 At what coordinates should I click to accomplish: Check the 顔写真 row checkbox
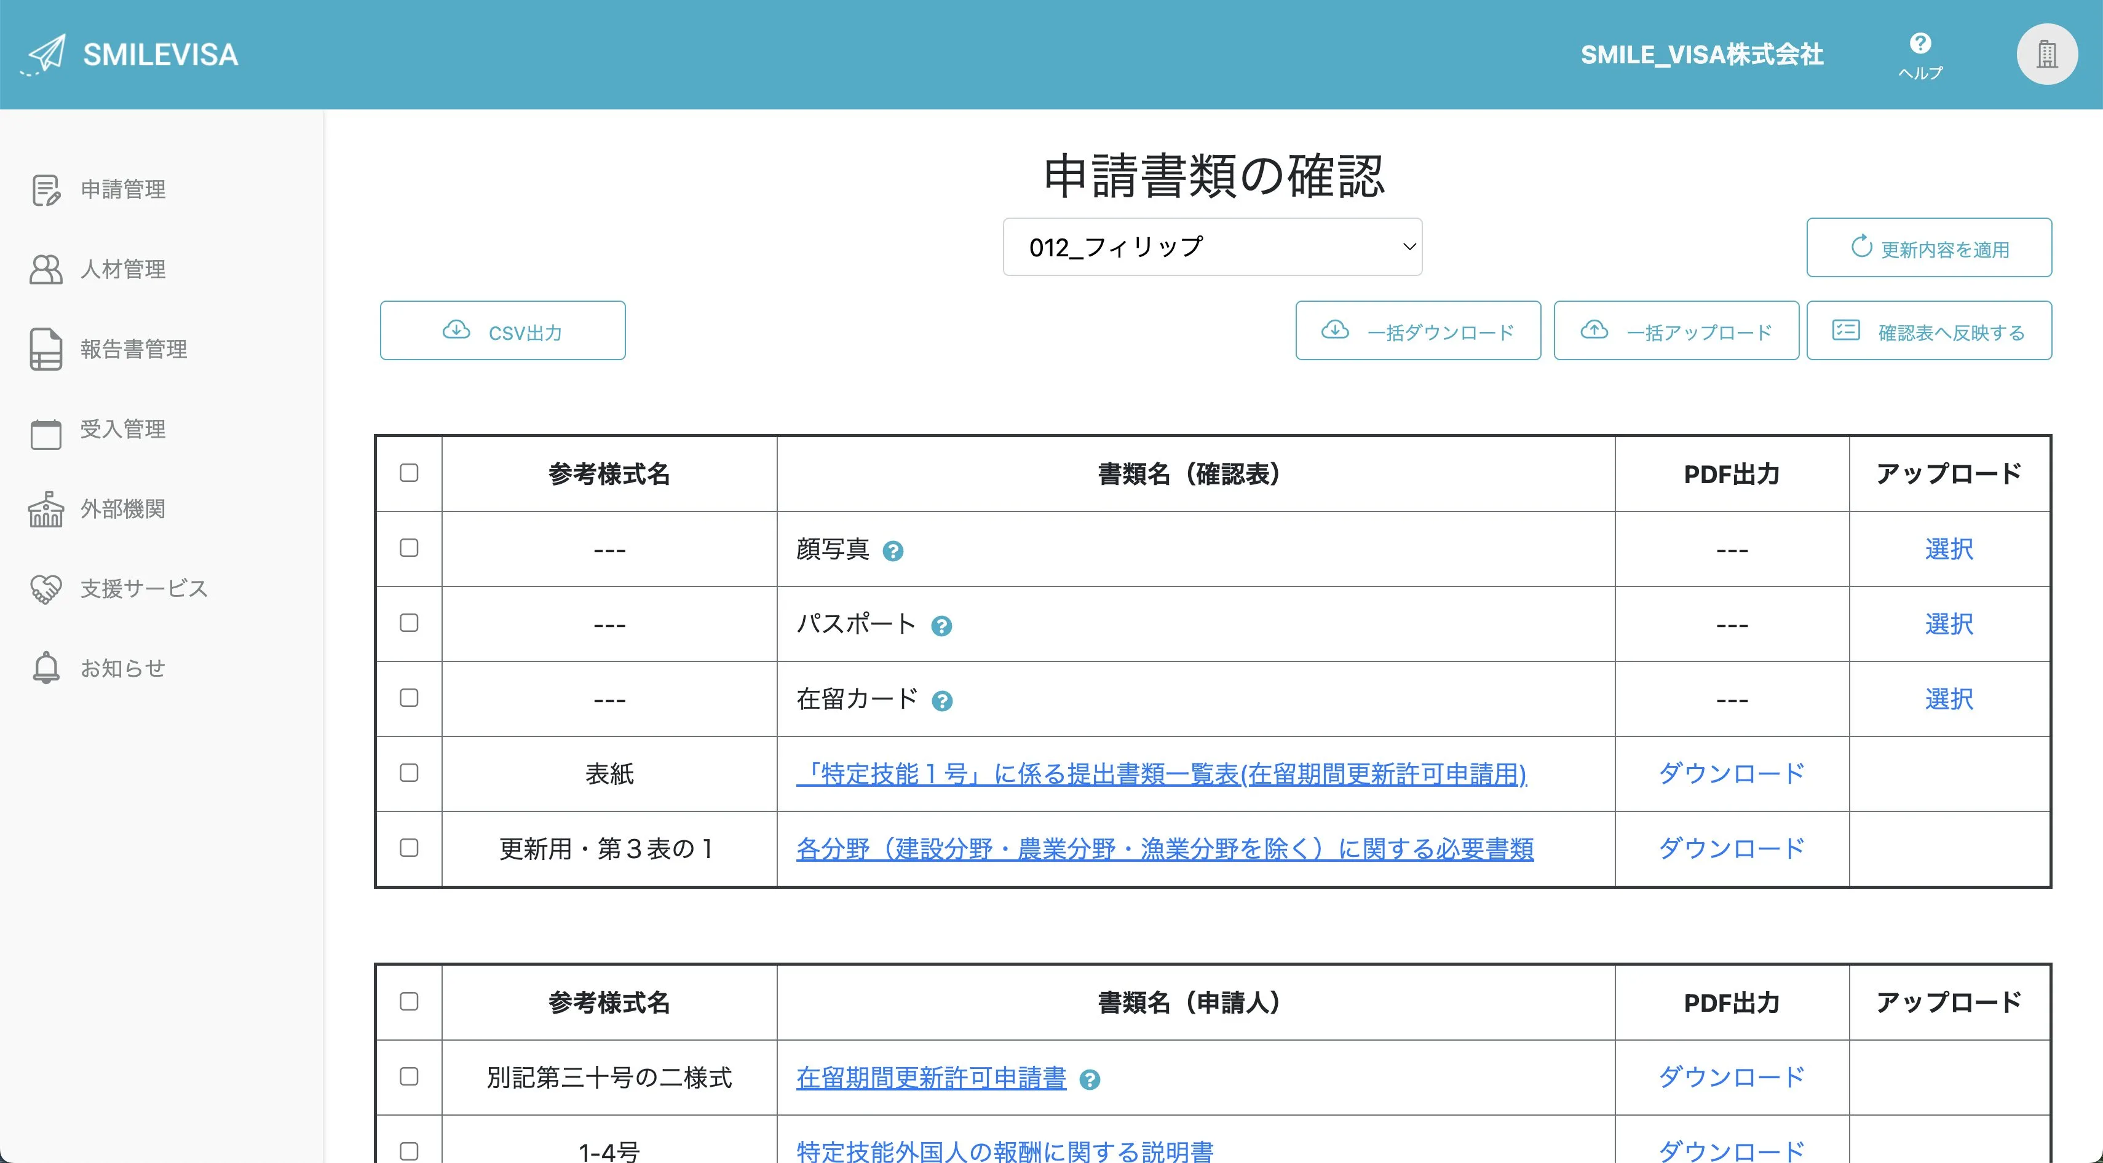408,548
